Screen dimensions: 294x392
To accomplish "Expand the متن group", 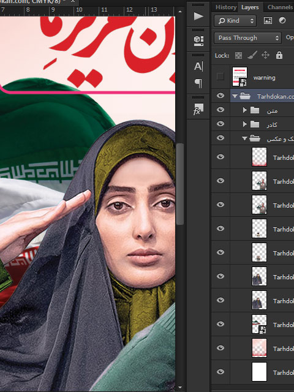I will point(245,110).
